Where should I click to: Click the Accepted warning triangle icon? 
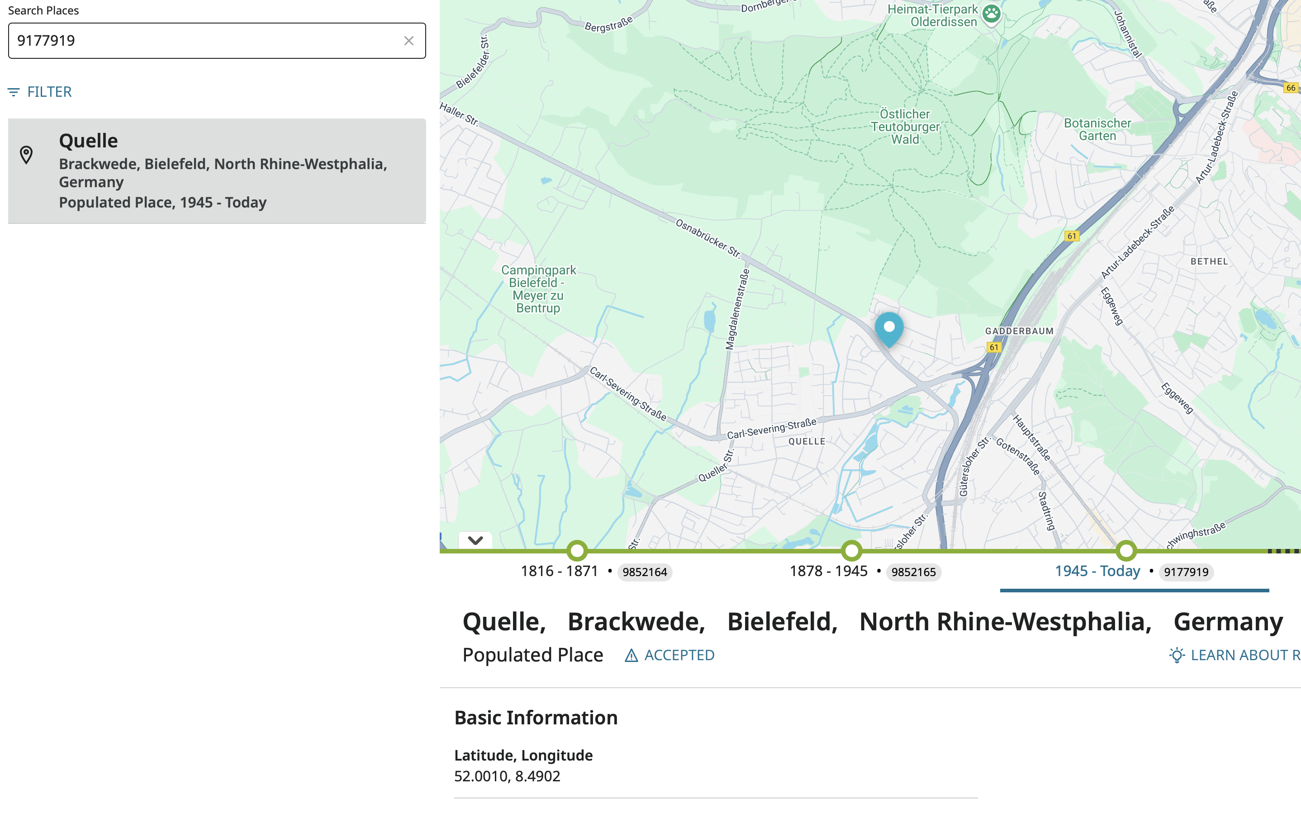point(631,656)
